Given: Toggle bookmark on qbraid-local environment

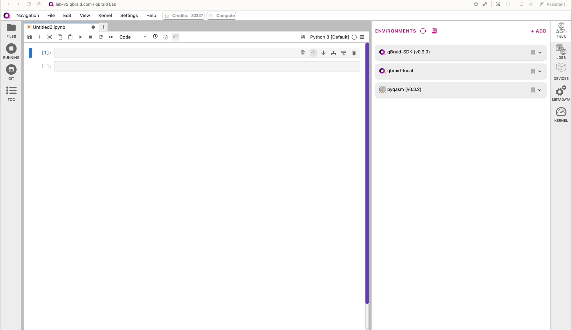Looking at the screenshot, I should click(533, 71).
